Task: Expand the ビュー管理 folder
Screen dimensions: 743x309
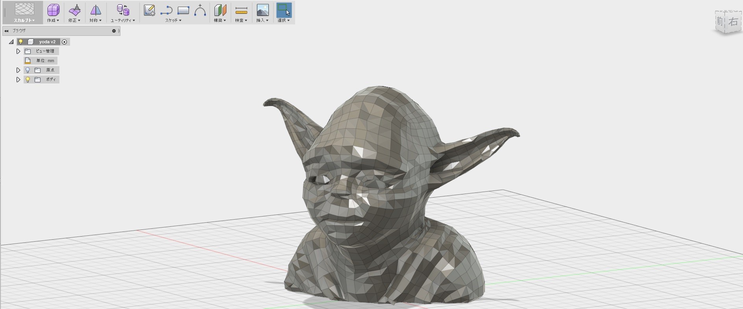Action: tap(18, 51)
